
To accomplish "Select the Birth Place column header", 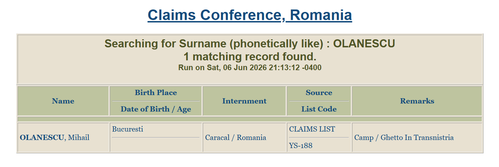I will click(156, 93).
